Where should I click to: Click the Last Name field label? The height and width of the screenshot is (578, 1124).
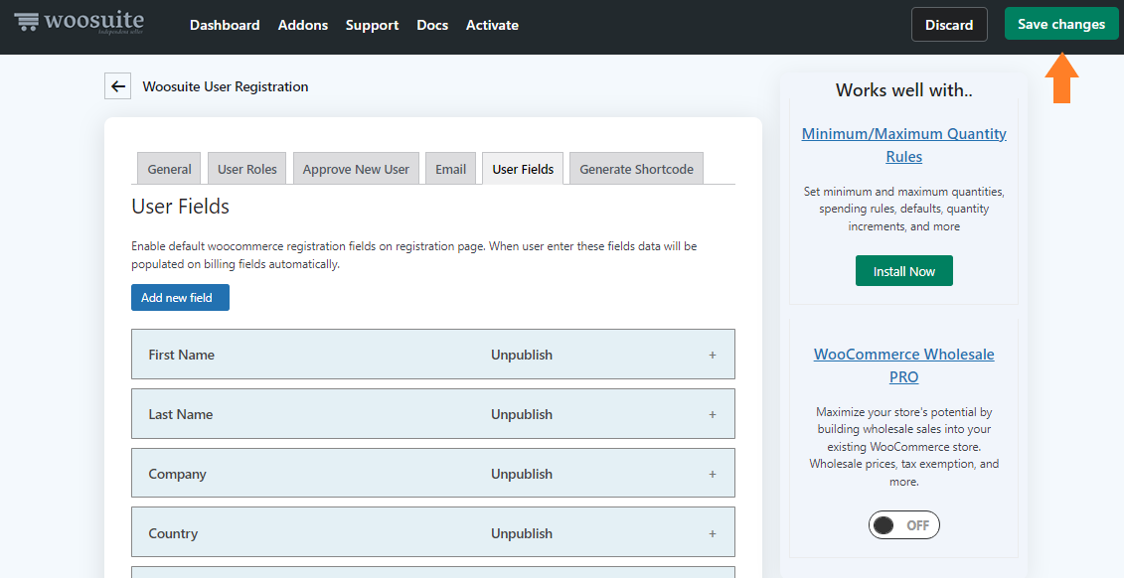pyautogui.click(x=181, y=414)
